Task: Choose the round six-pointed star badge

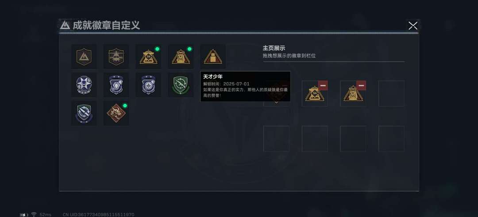Action: coord(84,85)
